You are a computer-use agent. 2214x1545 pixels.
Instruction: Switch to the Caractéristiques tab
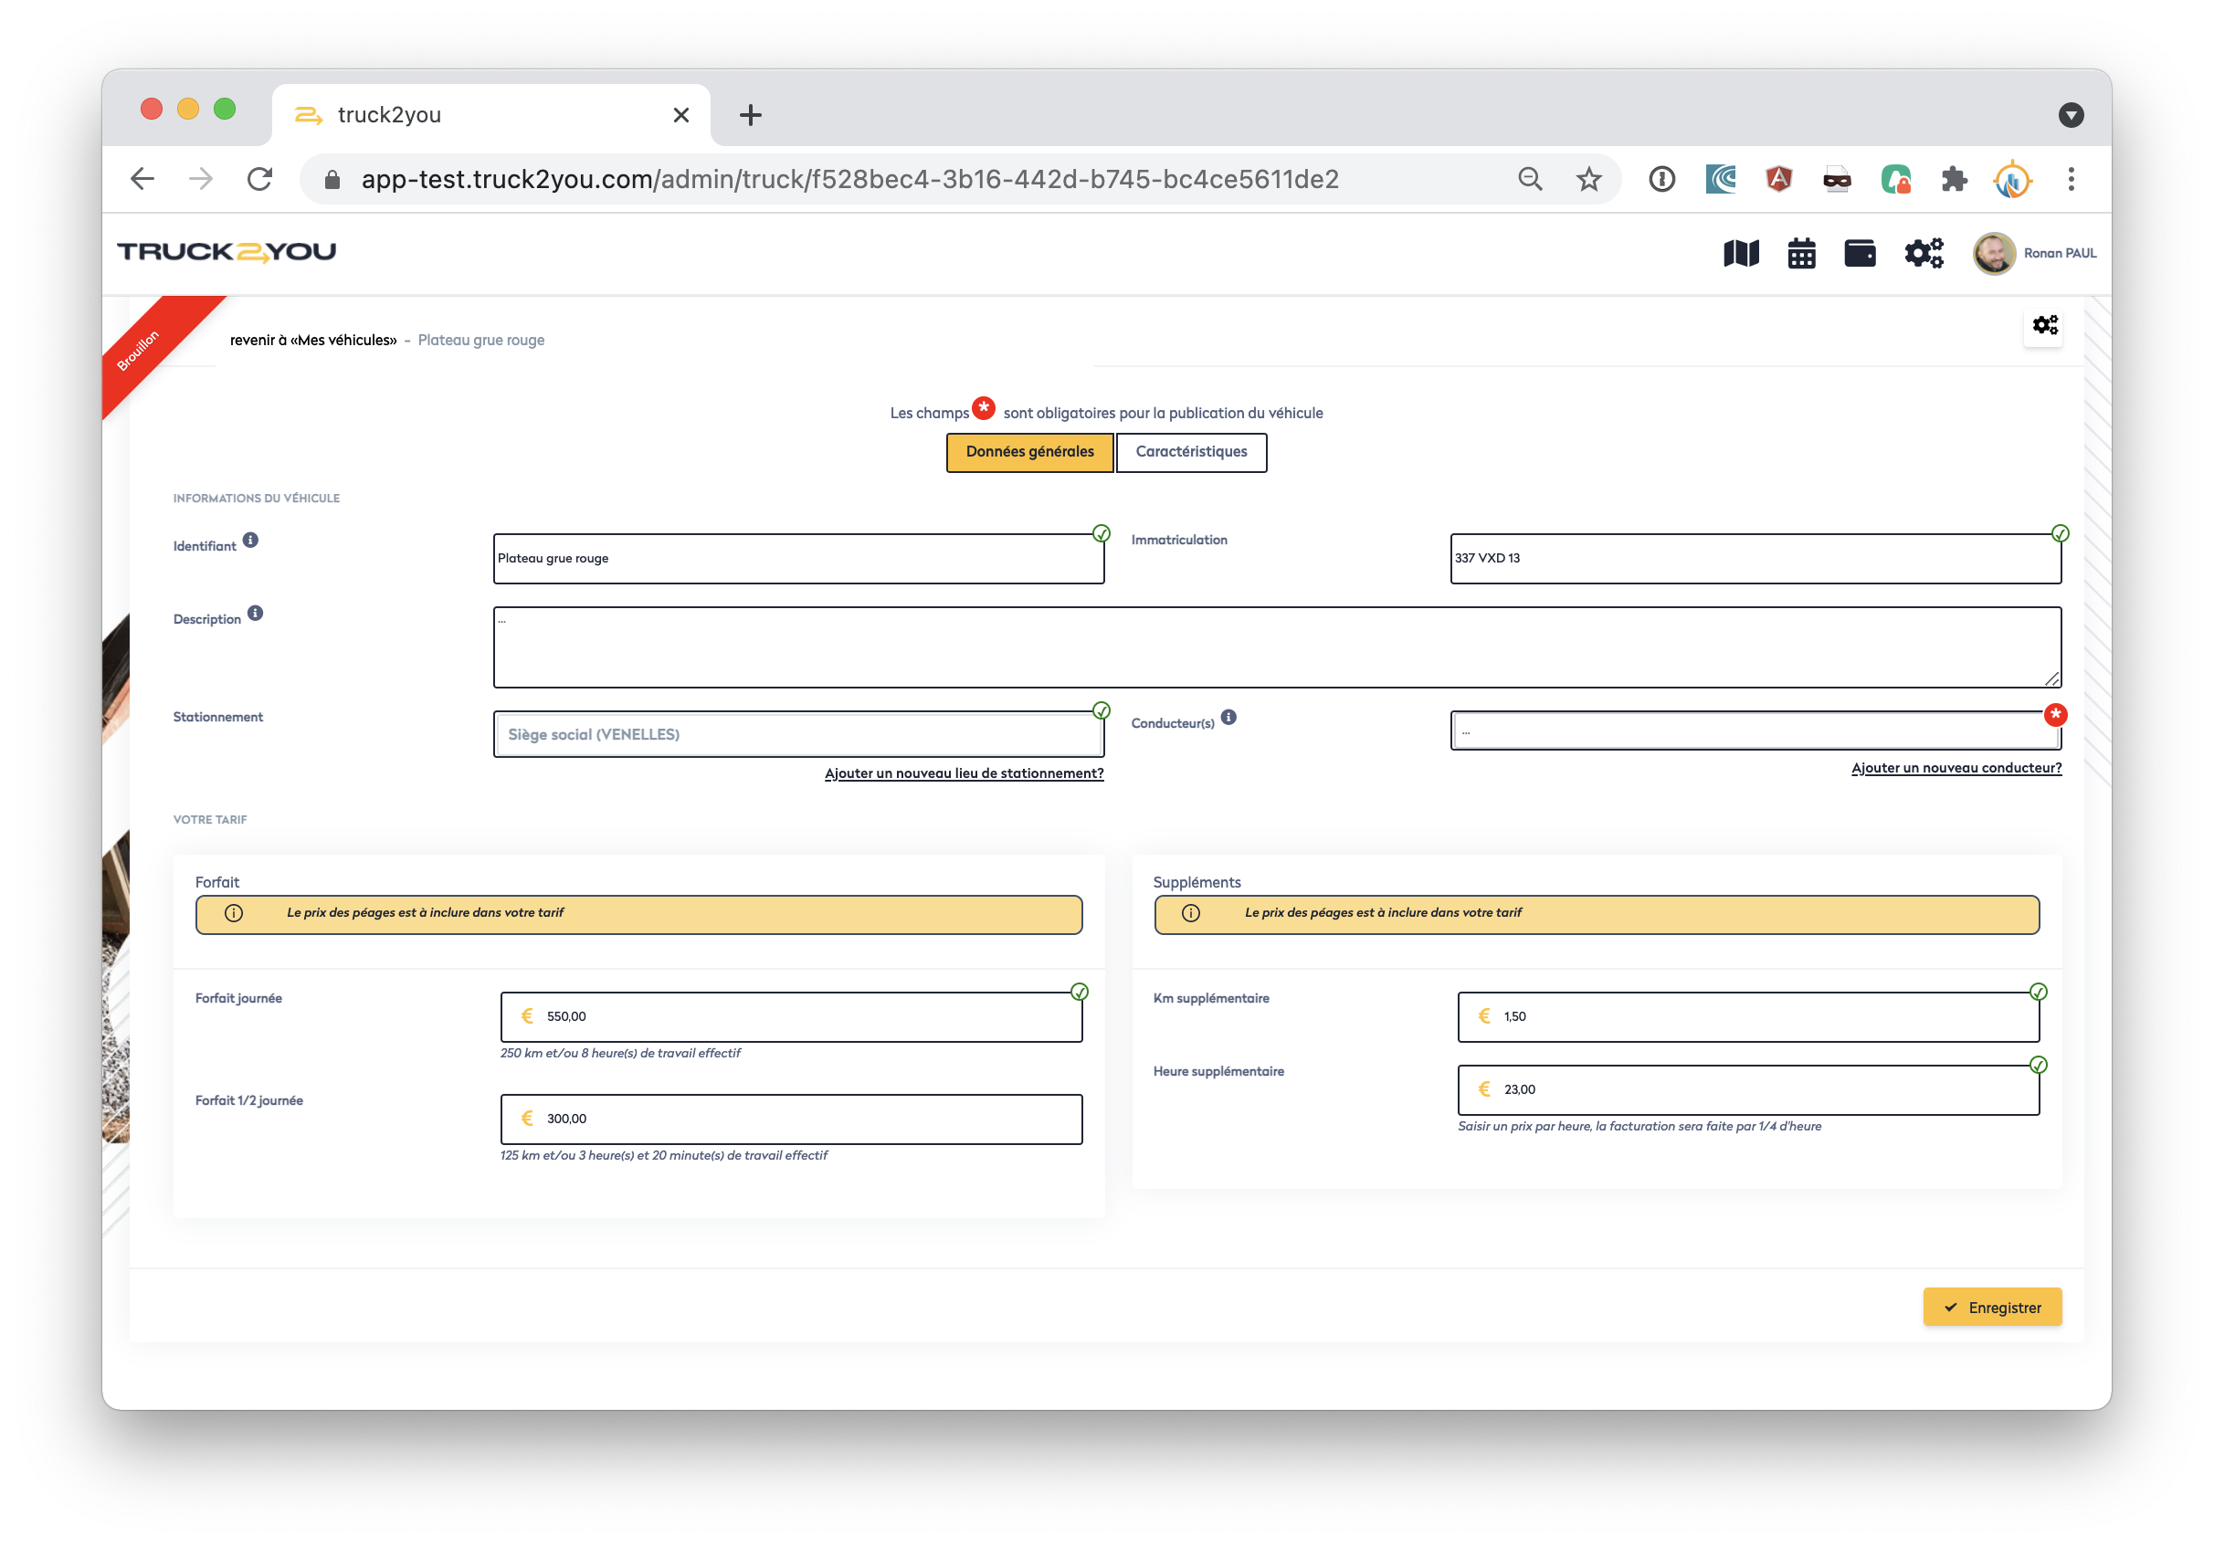pyautogui.click(x=1191, y=452)
